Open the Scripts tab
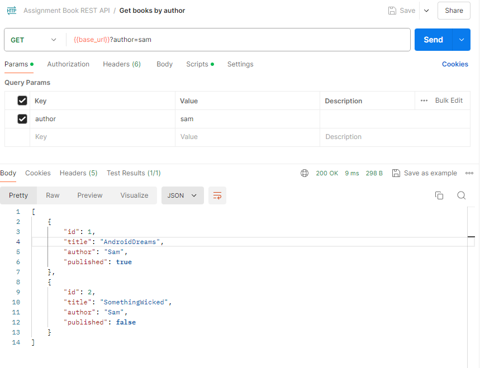Screen dimensions: 480x368 [x=200, y=64]
